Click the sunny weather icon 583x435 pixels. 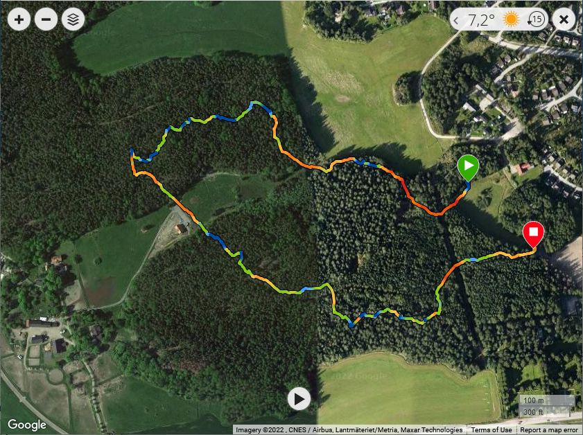[511, 19]
